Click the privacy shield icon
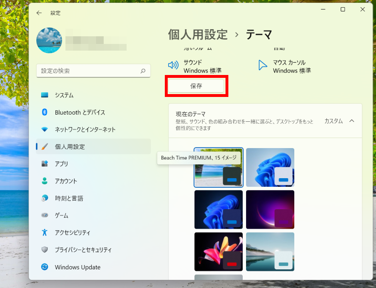This screenshot has height=288, width=376. click(x=44, y=250)
